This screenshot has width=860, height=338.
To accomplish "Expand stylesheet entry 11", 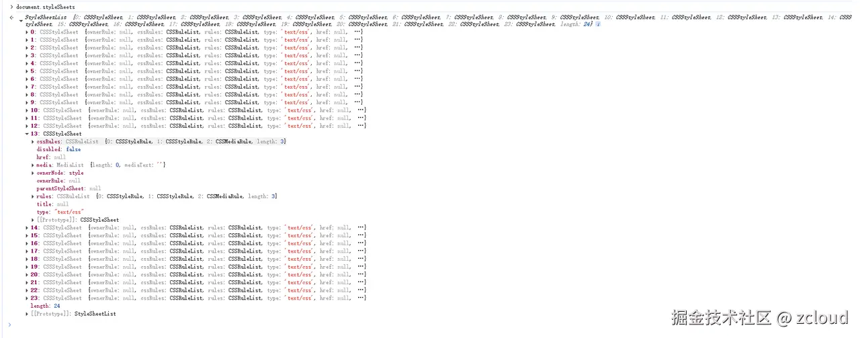I will (x=28, y=118).
